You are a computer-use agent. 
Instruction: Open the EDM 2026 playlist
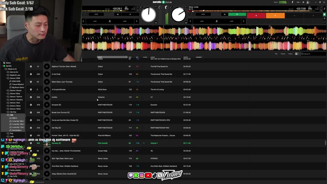click(16, 81)
